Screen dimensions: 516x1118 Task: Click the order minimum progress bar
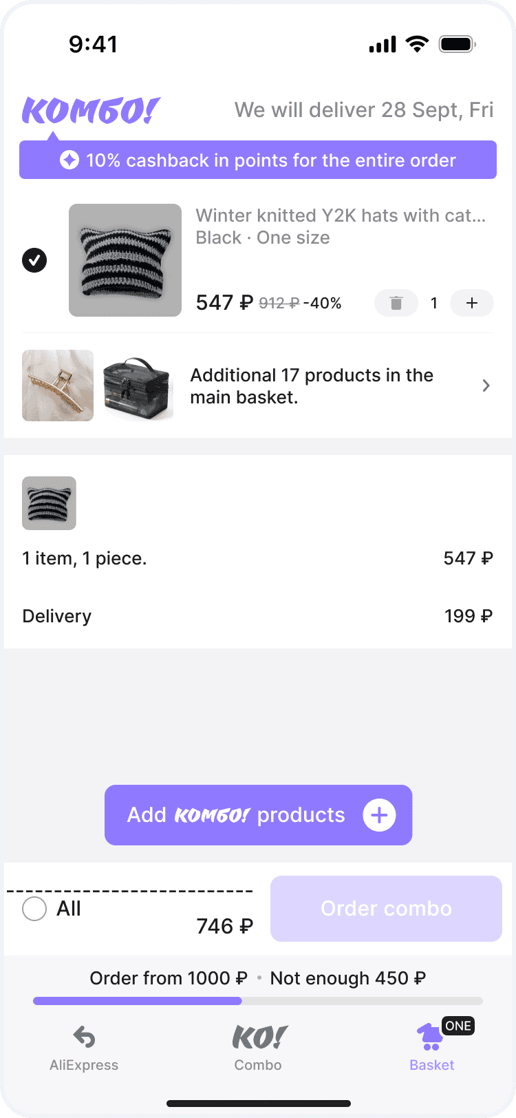point(258,1001)
